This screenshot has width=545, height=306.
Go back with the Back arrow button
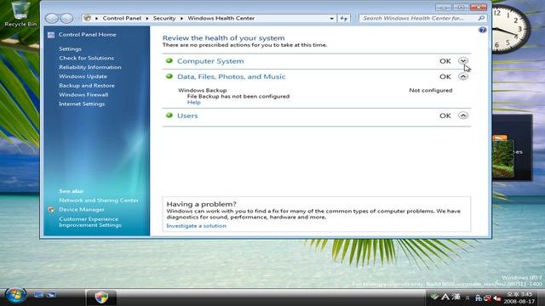pos(52,18)
